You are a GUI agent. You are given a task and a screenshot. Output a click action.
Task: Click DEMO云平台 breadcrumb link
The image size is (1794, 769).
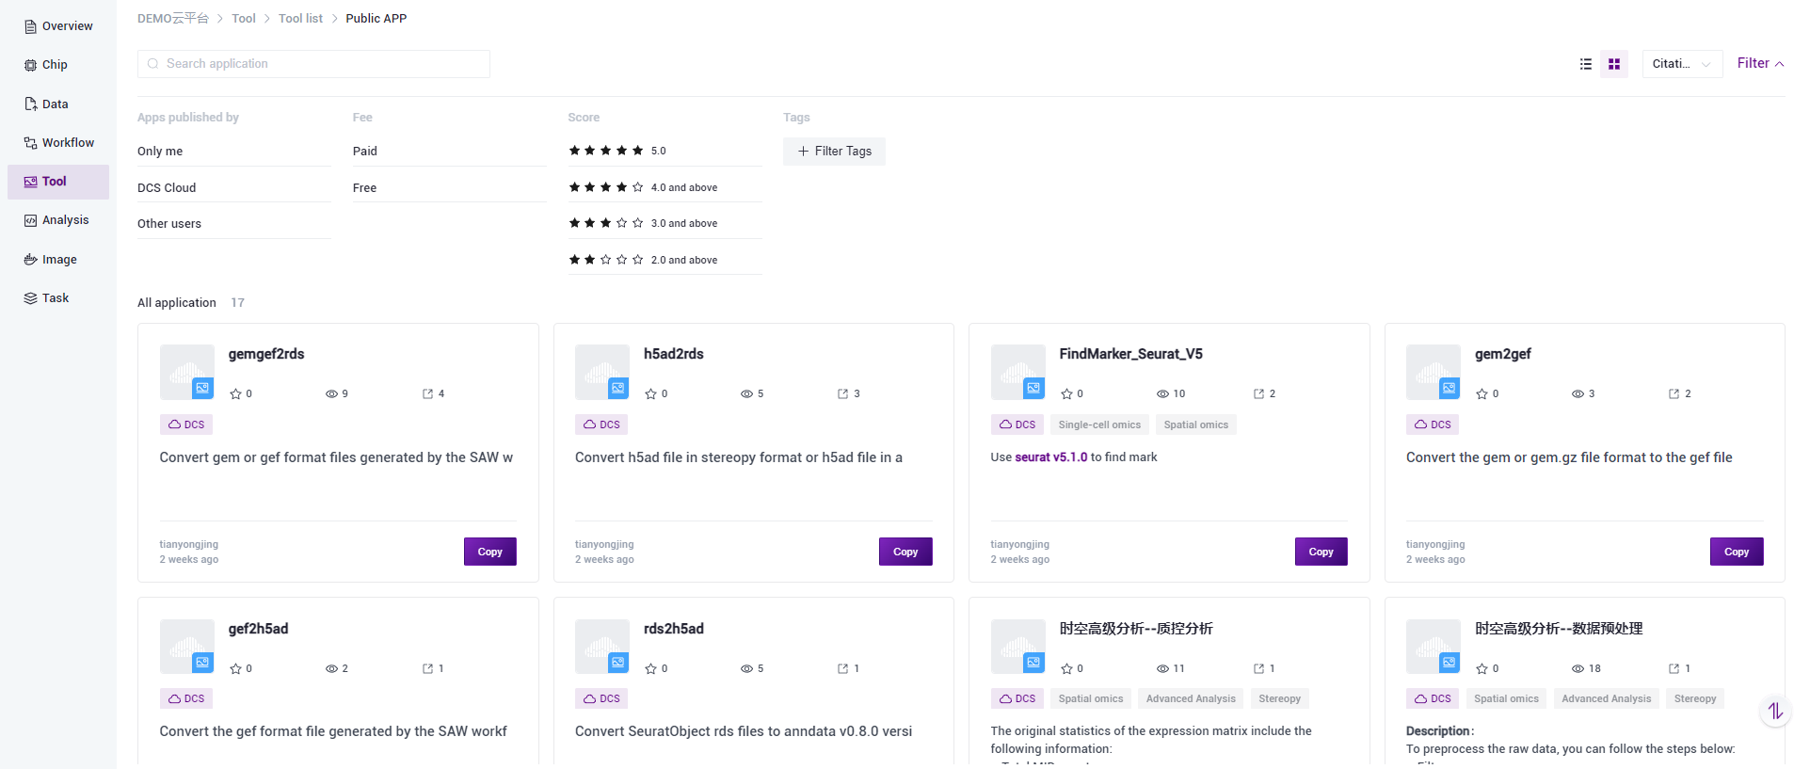click(173, 19)
